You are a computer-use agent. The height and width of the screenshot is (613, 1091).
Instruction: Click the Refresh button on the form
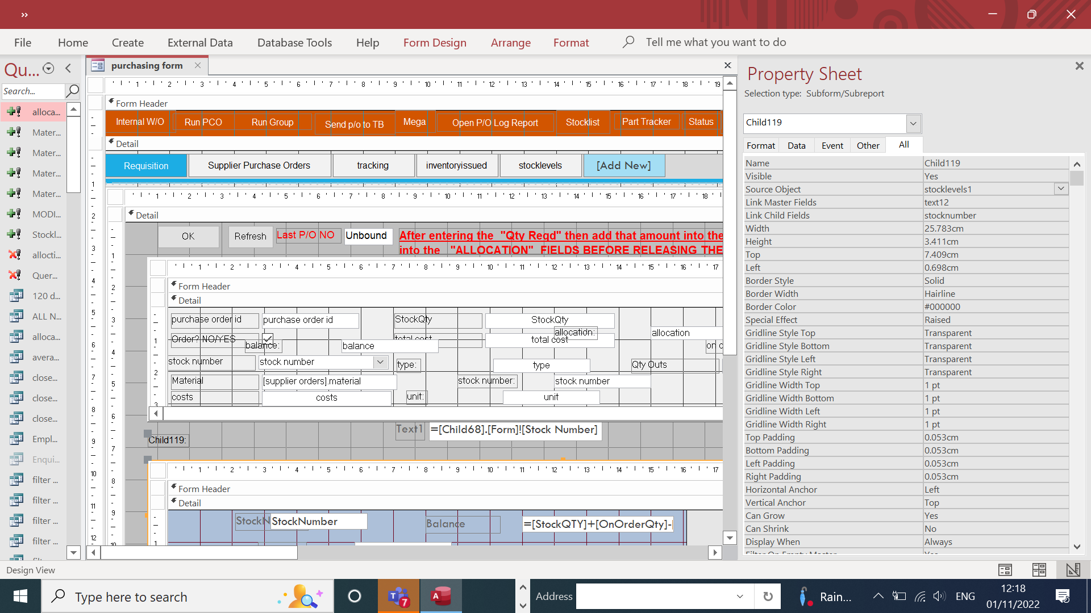[250, 236]
